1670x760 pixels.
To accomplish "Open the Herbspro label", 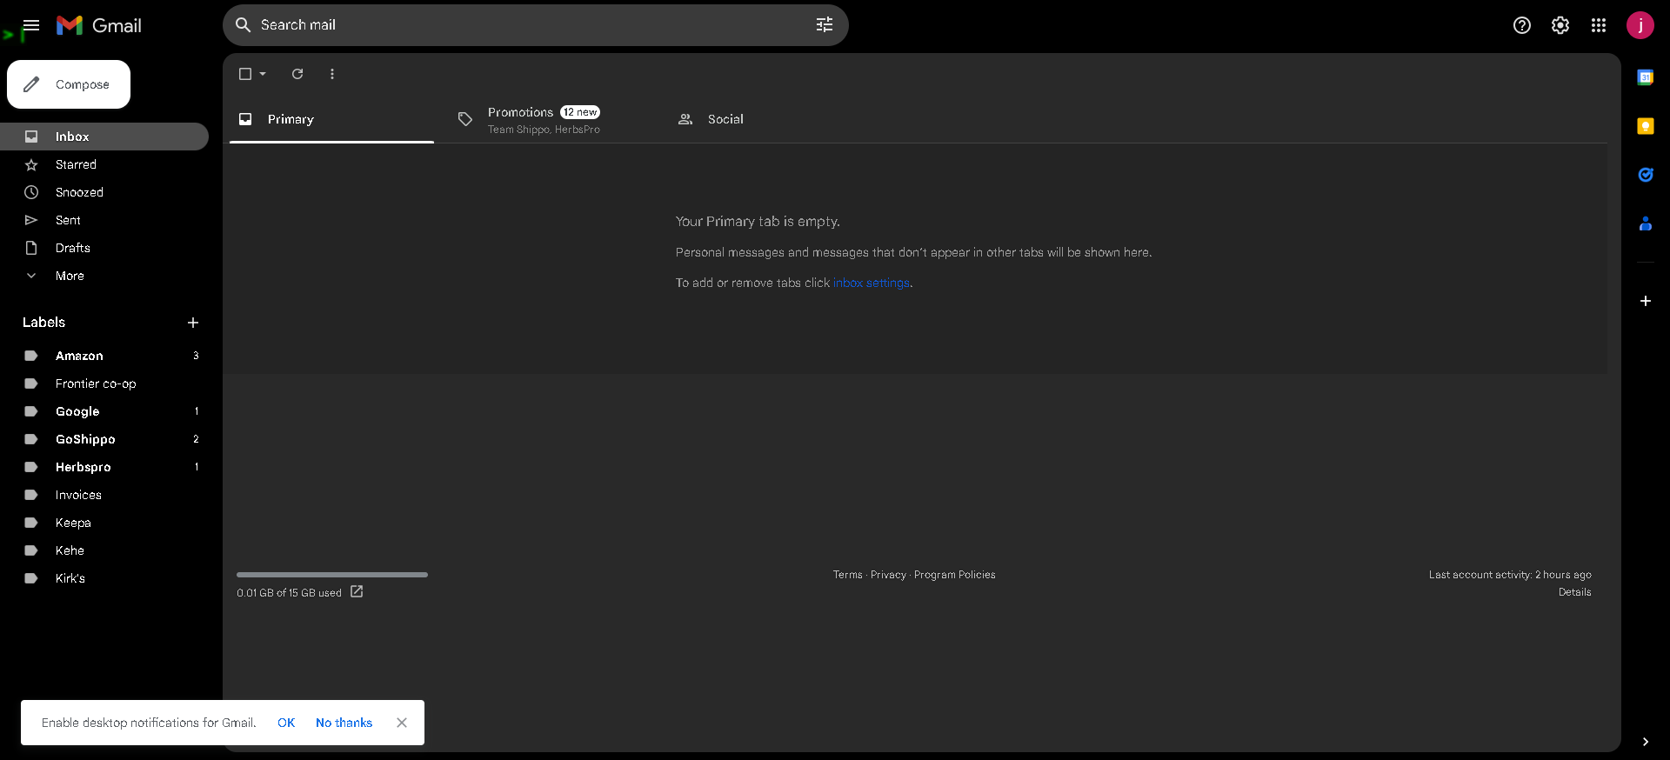I will (104, 467).
